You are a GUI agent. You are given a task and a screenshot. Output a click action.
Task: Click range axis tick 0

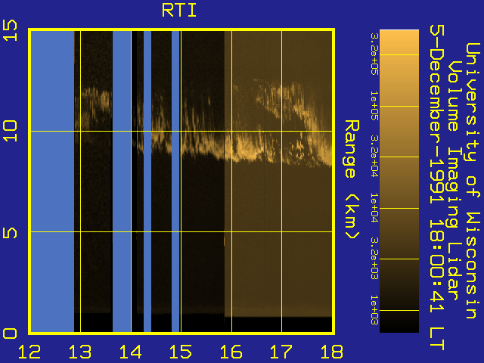tap(10, 334)
